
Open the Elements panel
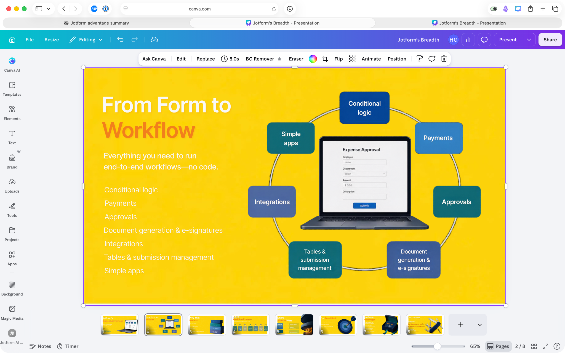pyautogui.click(x=12, y=113)
